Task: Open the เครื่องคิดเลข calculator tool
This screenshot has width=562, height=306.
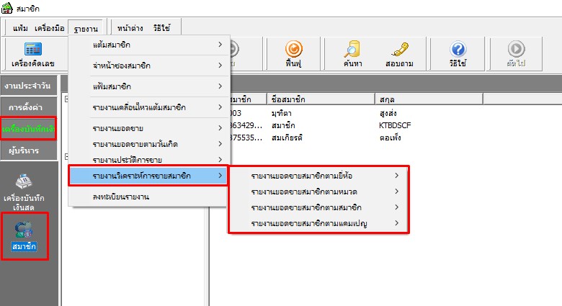Action: [x=34, y=55]
